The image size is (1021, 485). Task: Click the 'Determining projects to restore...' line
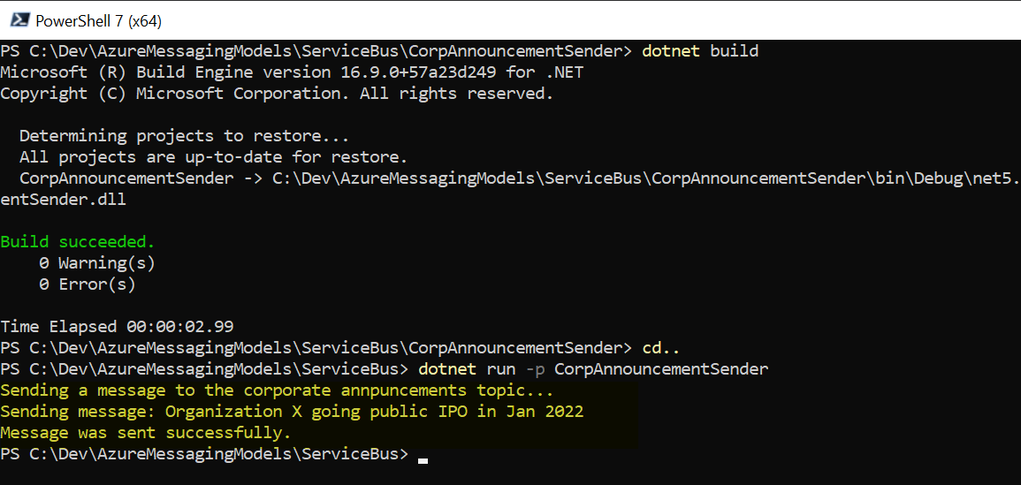coord(184,136)
